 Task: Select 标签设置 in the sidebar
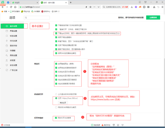(x=12, y=36)
